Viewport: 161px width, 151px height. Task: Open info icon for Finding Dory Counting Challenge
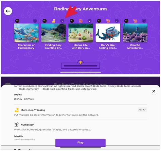62,21
